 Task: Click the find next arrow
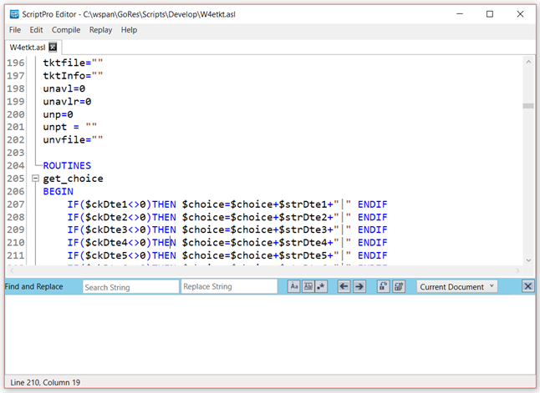pyautogui.click(x=359, y=286)
